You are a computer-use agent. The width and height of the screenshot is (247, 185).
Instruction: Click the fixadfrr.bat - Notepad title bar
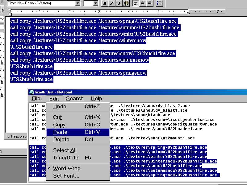(138, 92)
